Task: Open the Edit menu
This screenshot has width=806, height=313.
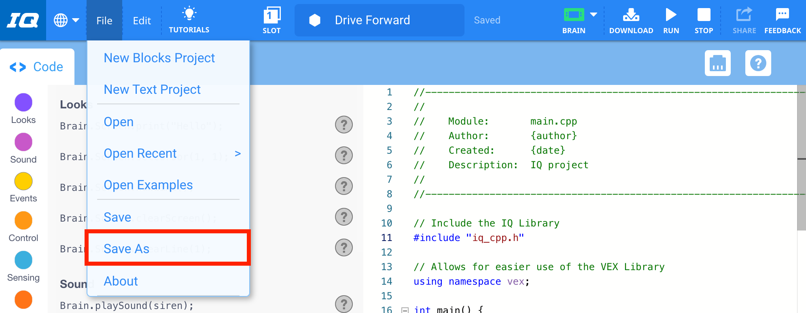Action: click(x=142, y=20)
